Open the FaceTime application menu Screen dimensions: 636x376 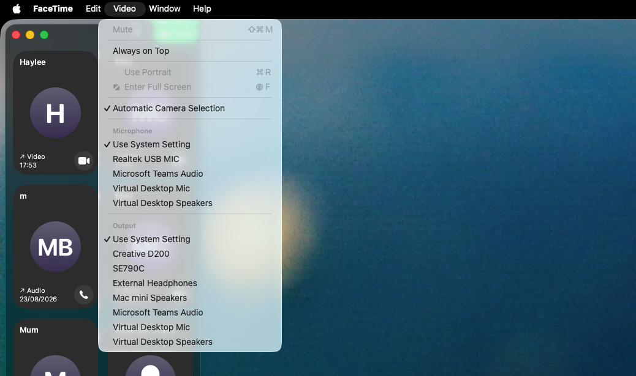[x=53, y=9]
